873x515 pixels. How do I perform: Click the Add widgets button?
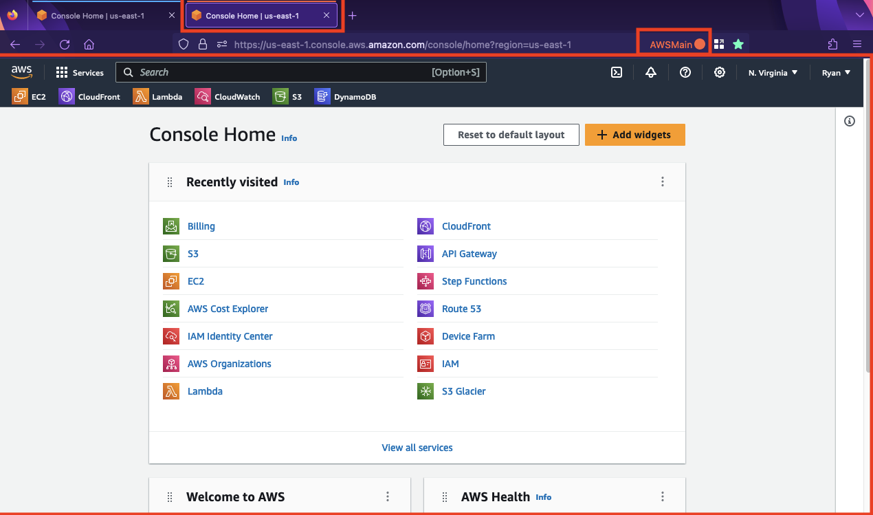tap(635, 135)
